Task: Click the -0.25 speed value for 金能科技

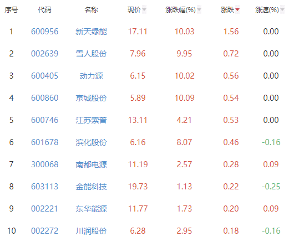Action: [271, 187]
